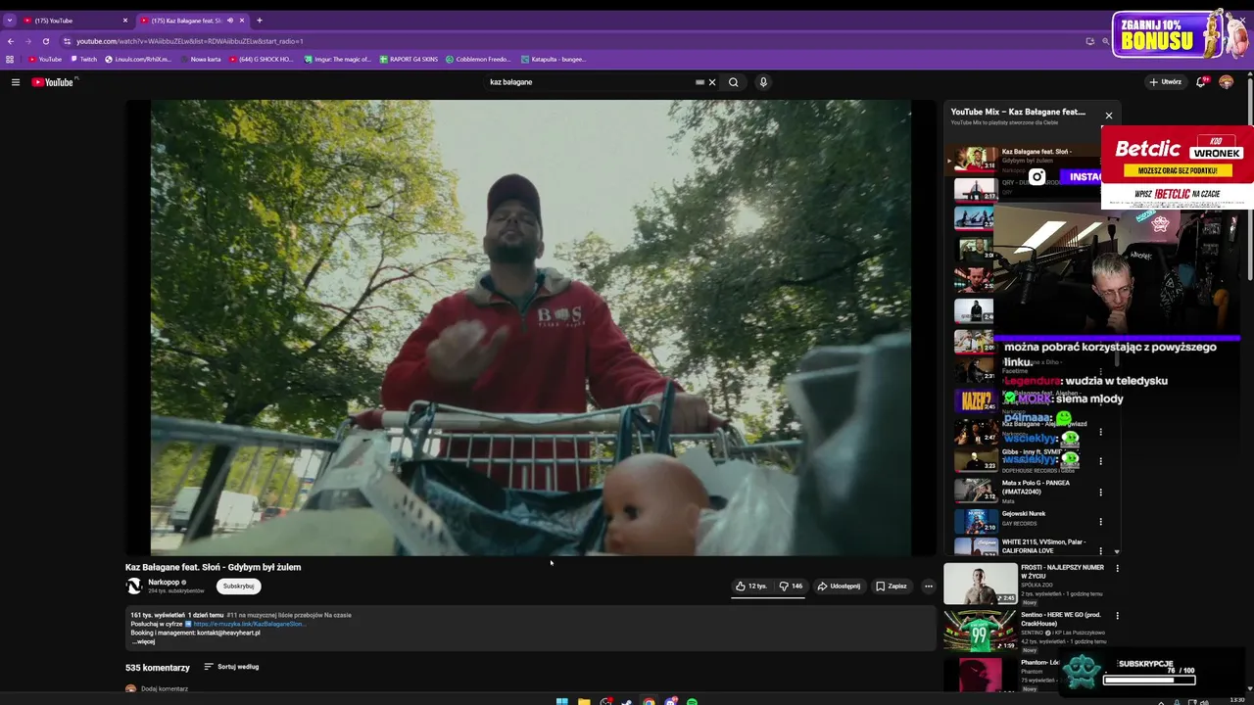Start voice search with the microphone

click(763, 82)
